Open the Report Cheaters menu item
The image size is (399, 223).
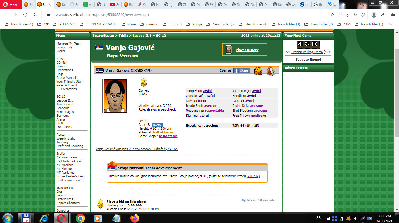(68, 203)
